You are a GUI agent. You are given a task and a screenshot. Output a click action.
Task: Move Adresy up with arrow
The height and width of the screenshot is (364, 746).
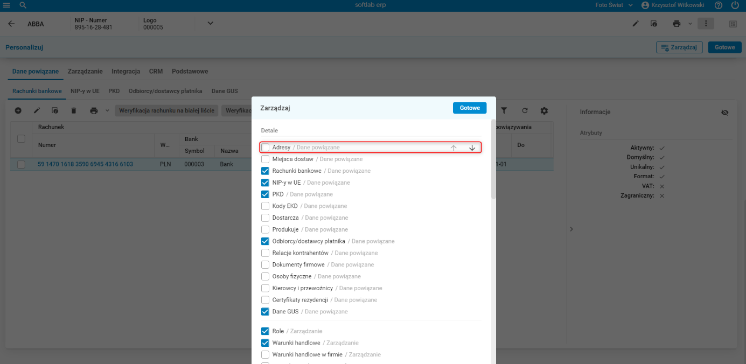click(x=454, y=148)
